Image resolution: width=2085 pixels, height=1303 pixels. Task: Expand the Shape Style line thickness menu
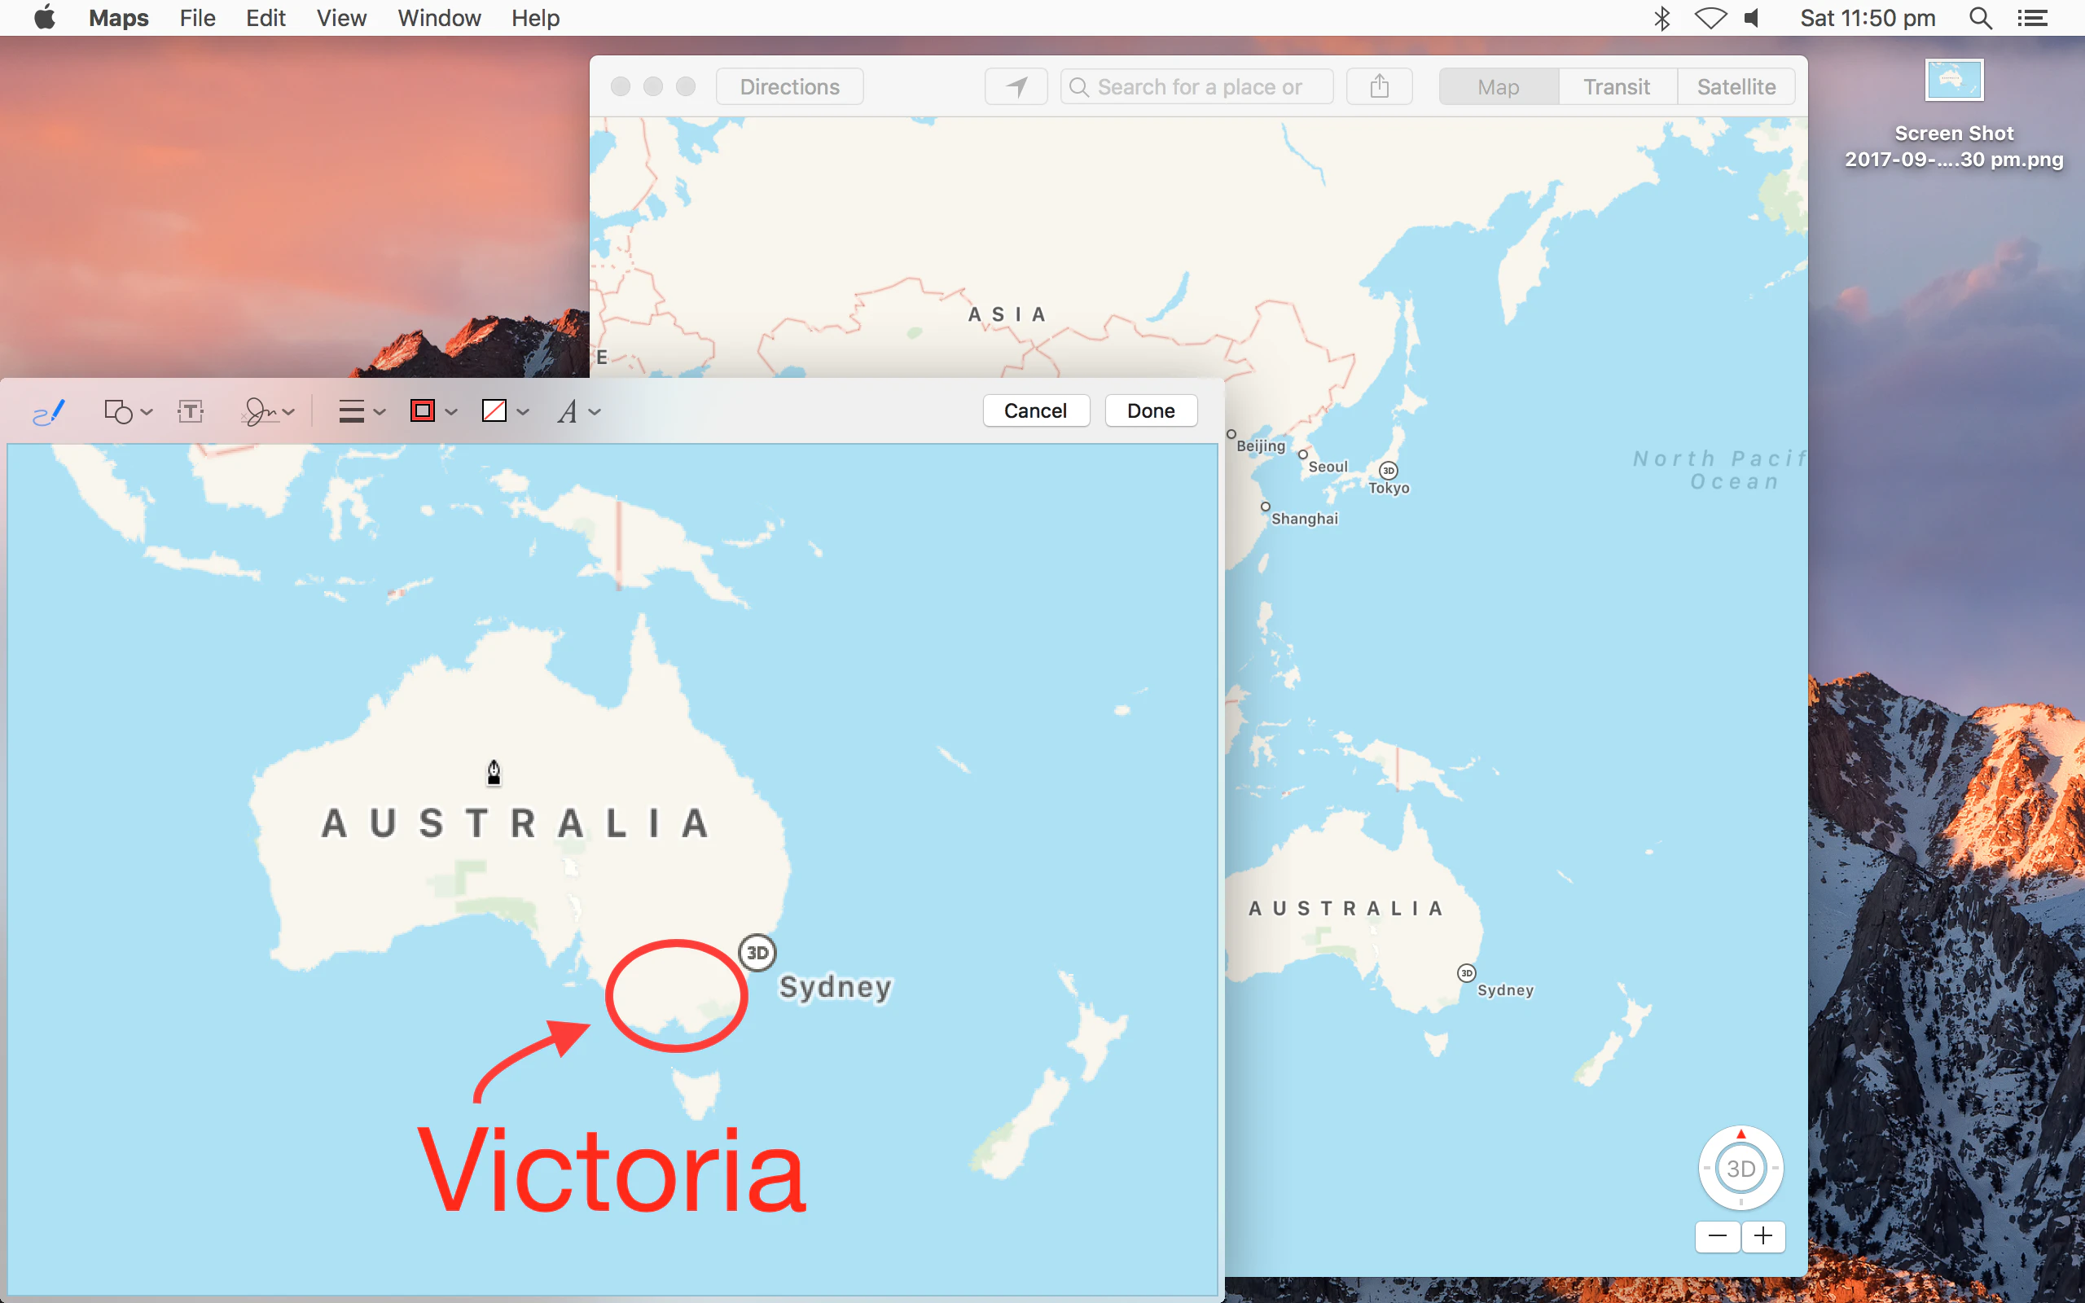pos(361,412)
